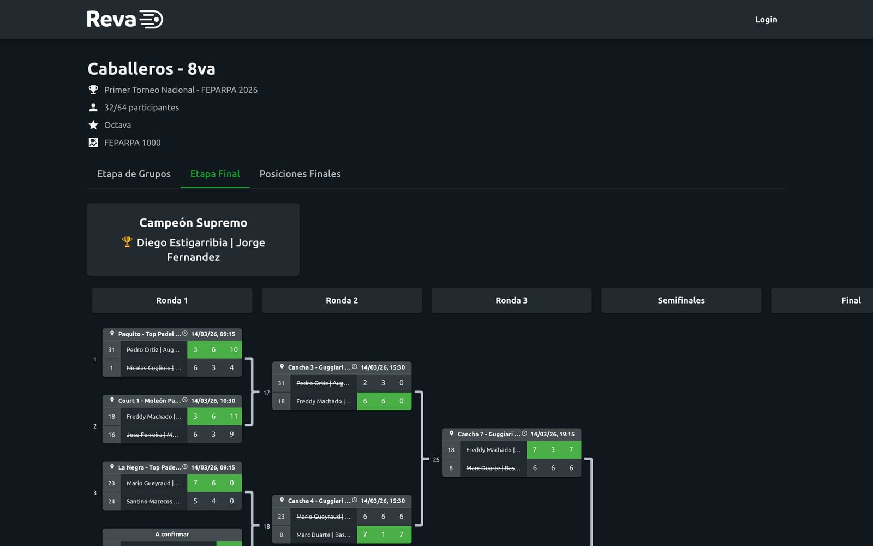Click the person icon beside participantes
This screenshot has height=546, width=873.
coord(93,108)
